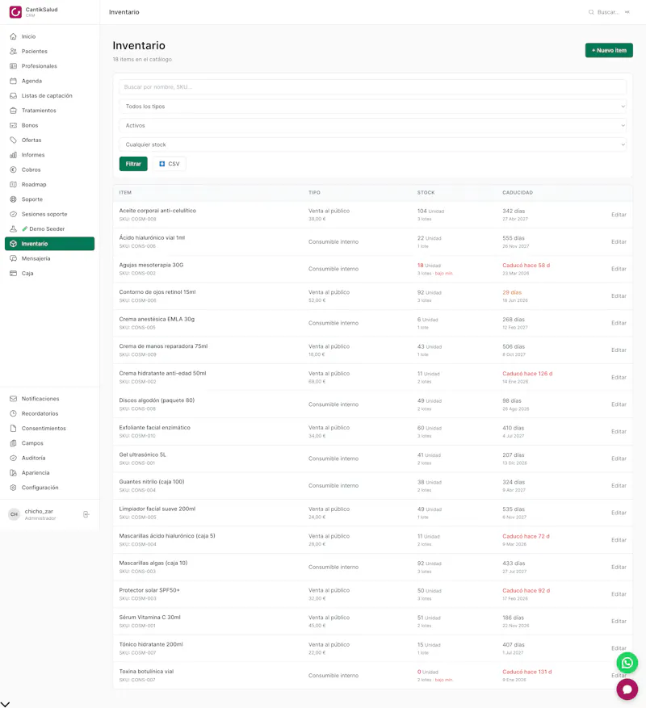This screenshot has height=708, width=646.
Task: Click item Tónico hidratante 200ml
Action: point(151,644)
